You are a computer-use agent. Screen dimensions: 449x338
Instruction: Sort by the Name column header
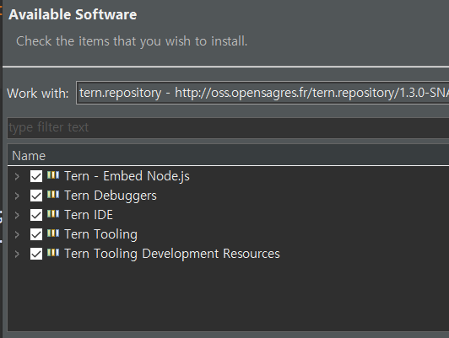click(228, 156)
